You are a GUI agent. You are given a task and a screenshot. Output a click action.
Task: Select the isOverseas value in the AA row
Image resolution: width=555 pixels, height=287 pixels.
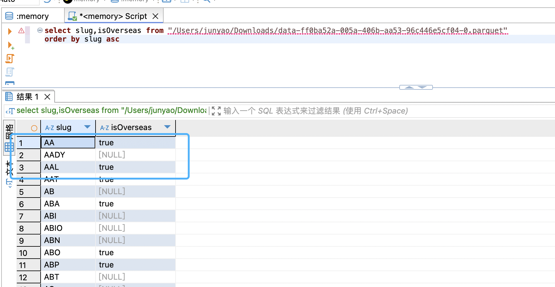click(x=136, y=143)
